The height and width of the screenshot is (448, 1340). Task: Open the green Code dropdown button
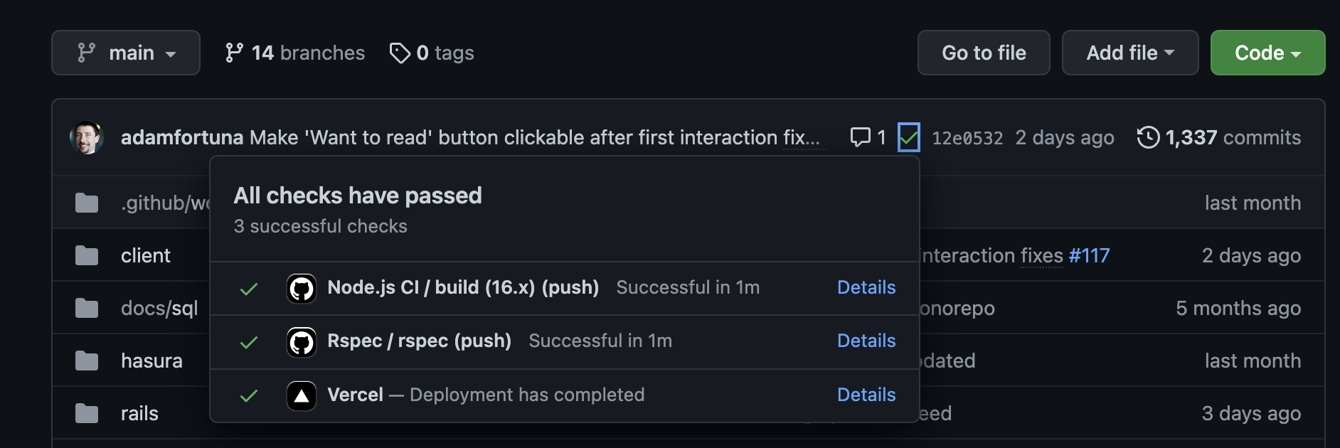[1267, 53]
